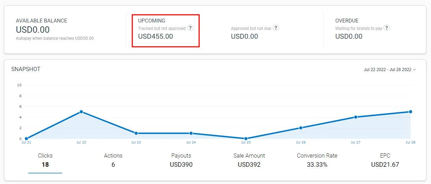
Task: Switch to the Payouts metric tab
Action: click(x=181, y=160)
